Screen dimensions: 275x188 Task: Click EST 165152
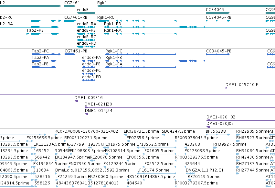coord(41,151)
